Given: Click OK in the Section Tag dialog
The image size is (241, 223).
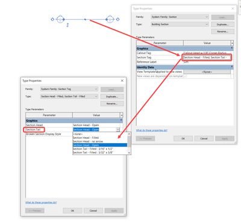Looking at the screenshot, I should click(72, 210).
